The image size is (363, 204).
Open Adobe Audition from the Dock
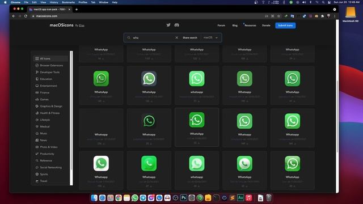[240, 198]
